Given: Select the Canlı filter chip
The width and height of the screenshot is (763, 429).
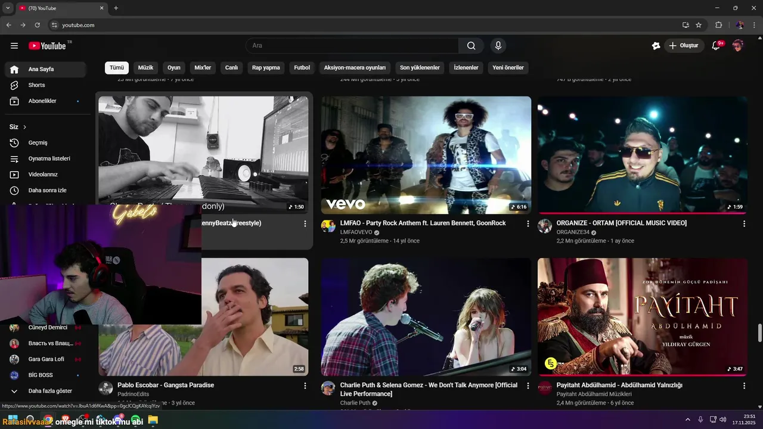Looking at the screenshot, I should pos(231,67).
